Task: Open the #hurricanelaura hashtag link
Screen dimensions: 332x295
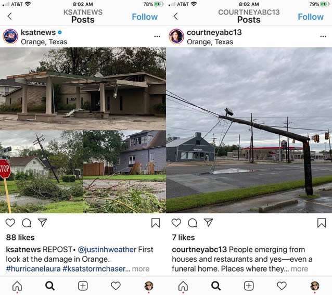Action: coord(33,269)
